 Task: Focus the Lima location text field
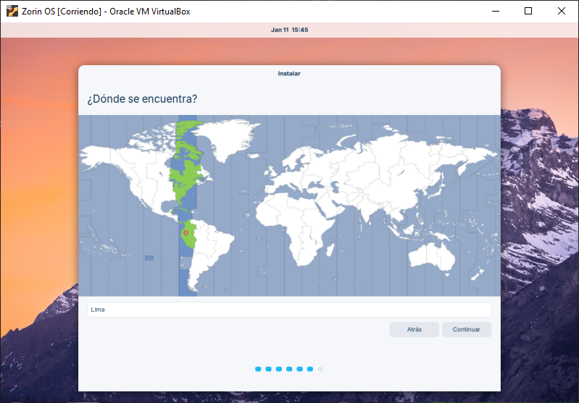(289, 310)
